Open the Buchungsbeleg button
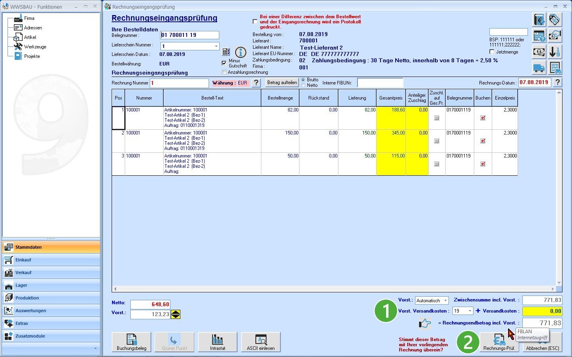The height and width of the screenshot is (357, 572). coord(131,342)
